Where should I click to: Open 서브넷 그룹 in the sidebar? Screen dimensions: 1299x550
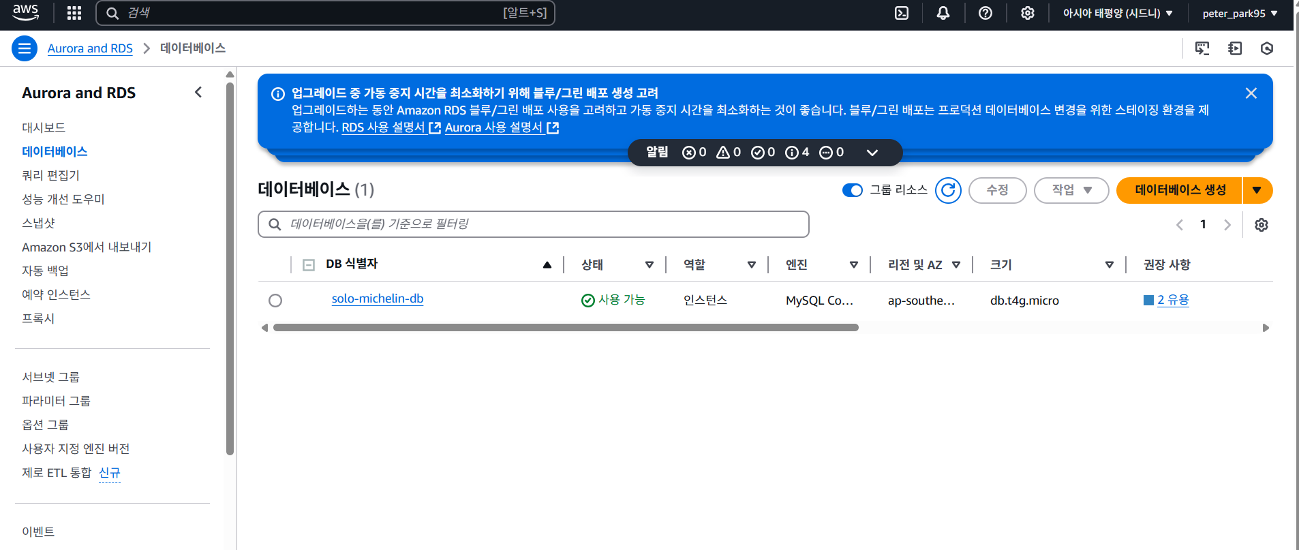coord(50,377)
